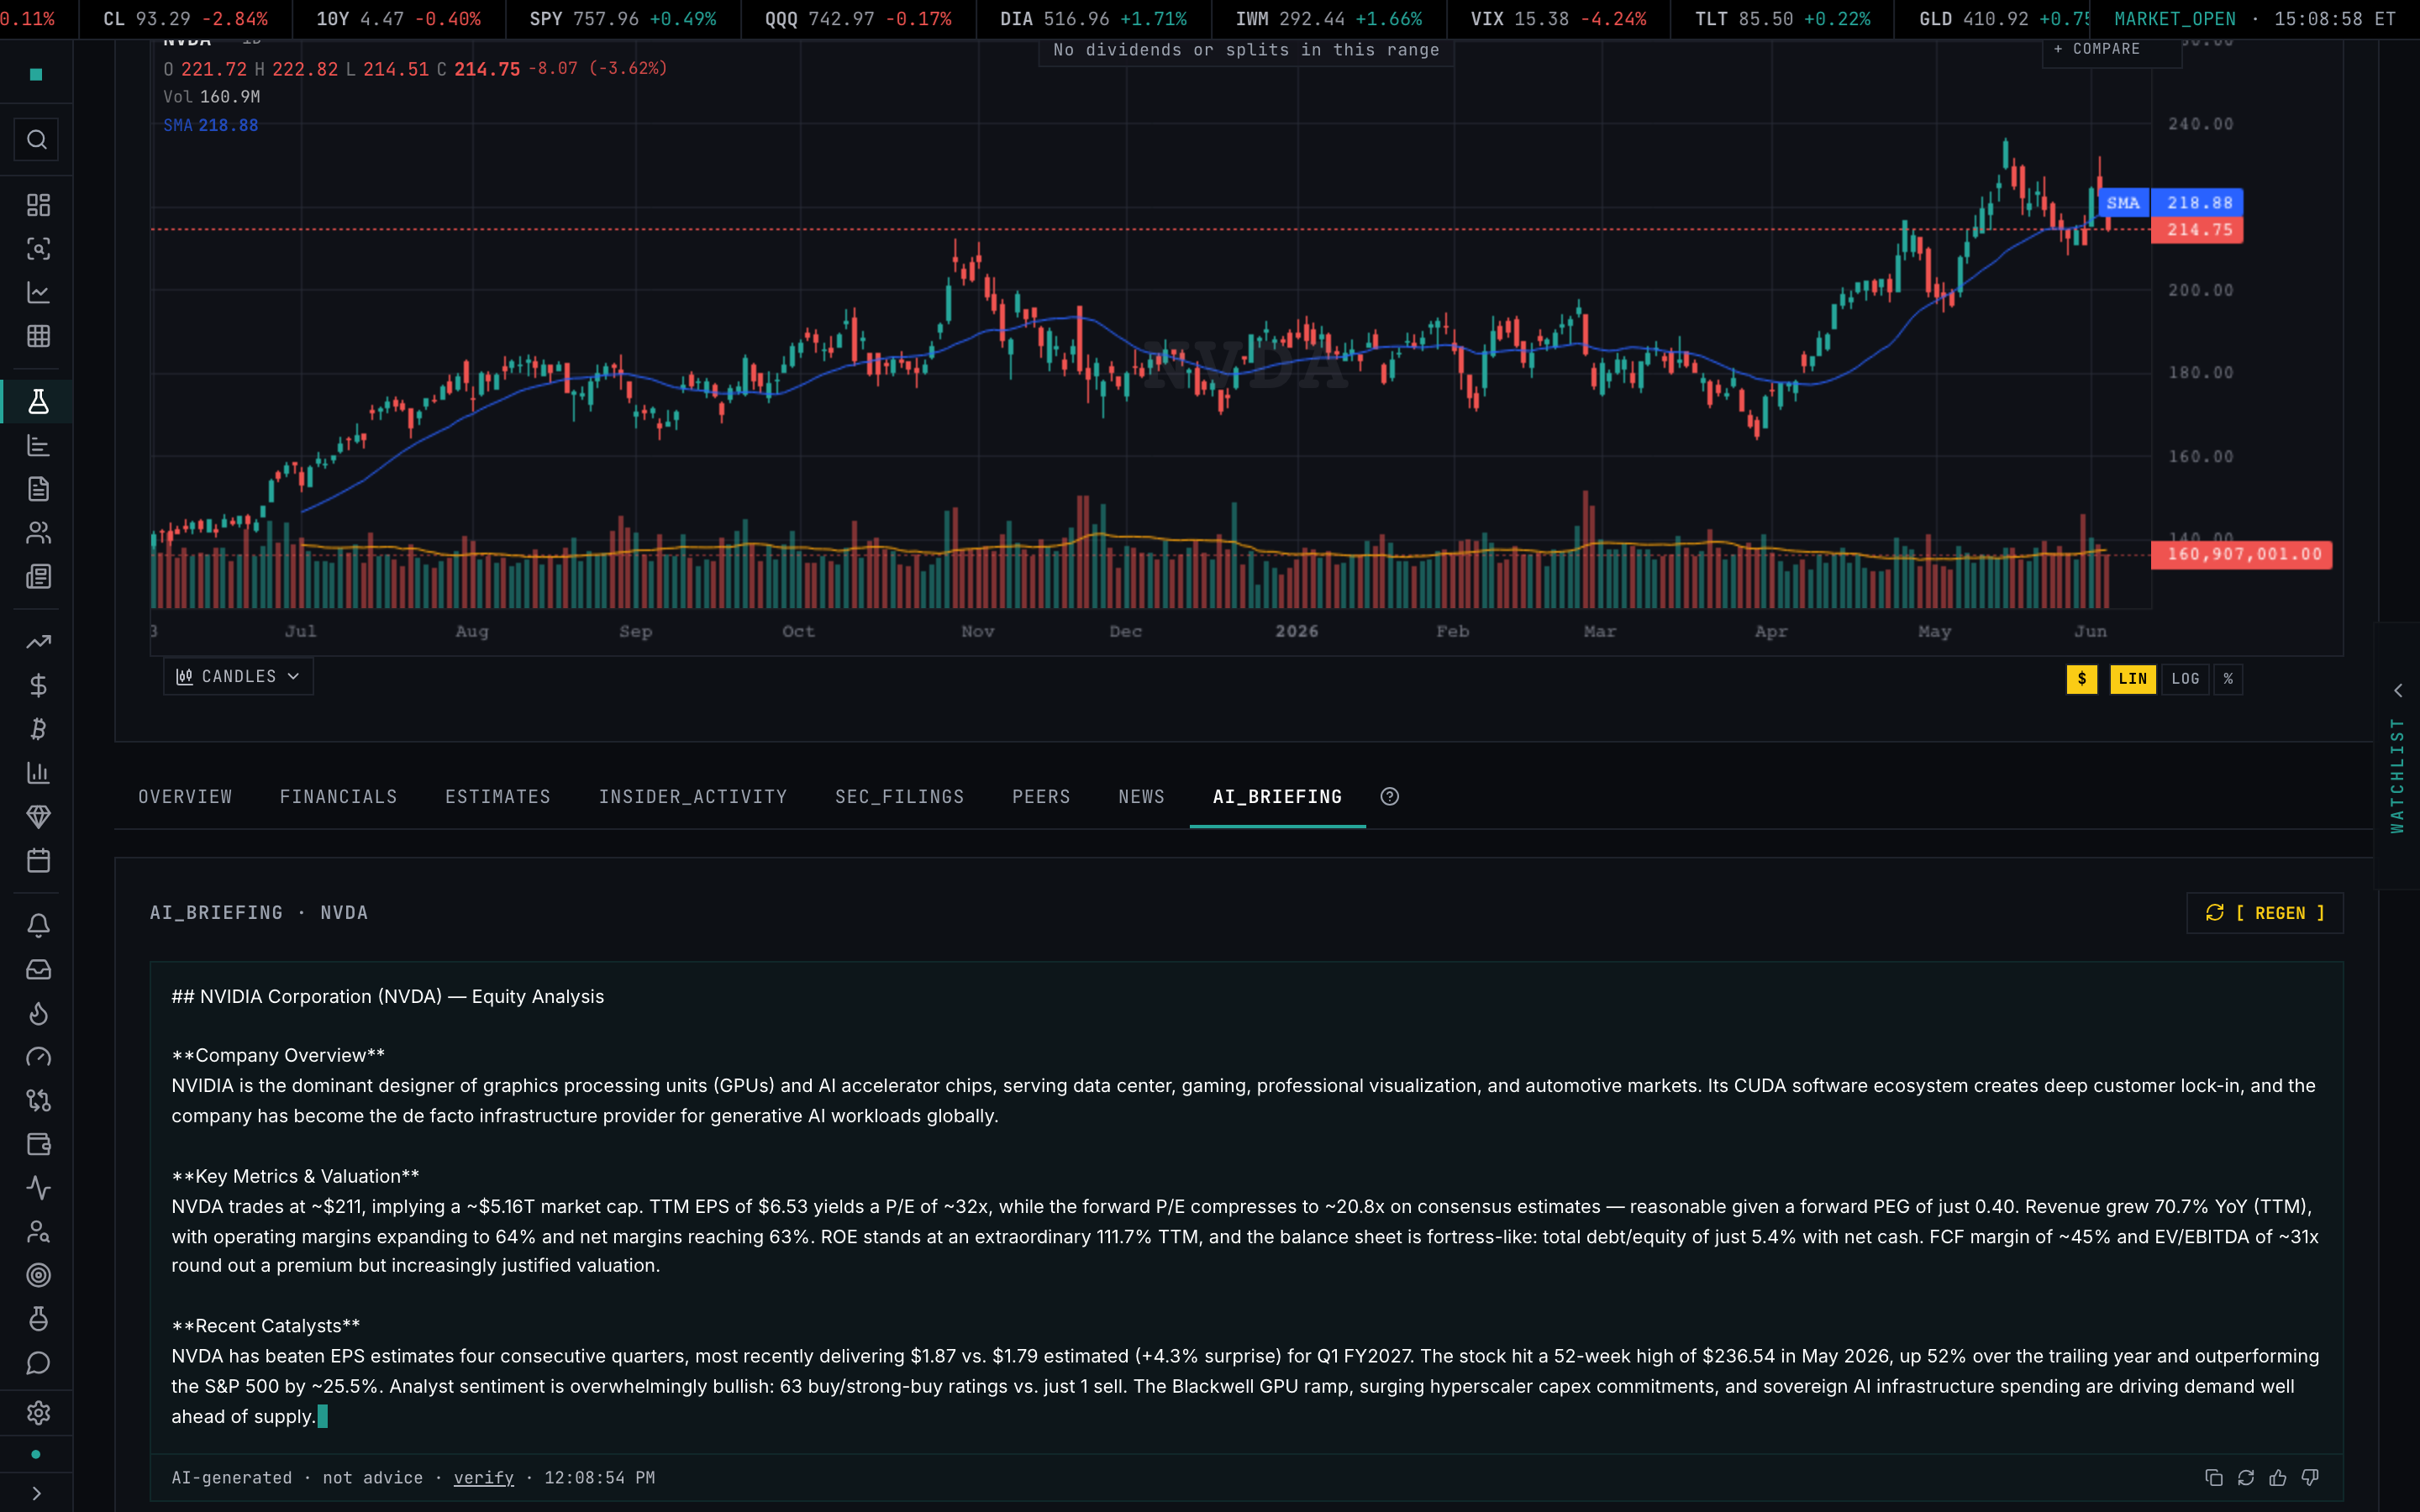Open the git-compare arrows icon
The image size is (2420, 1512).
pos(38,1101)
